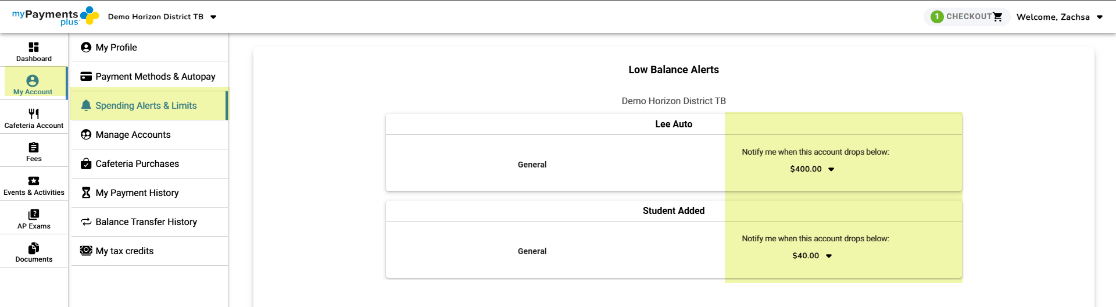Viewport: 1116px width, 307px height.
Task: Open the Welcome, Zachsa user menu
Action: click(1060, 17)
